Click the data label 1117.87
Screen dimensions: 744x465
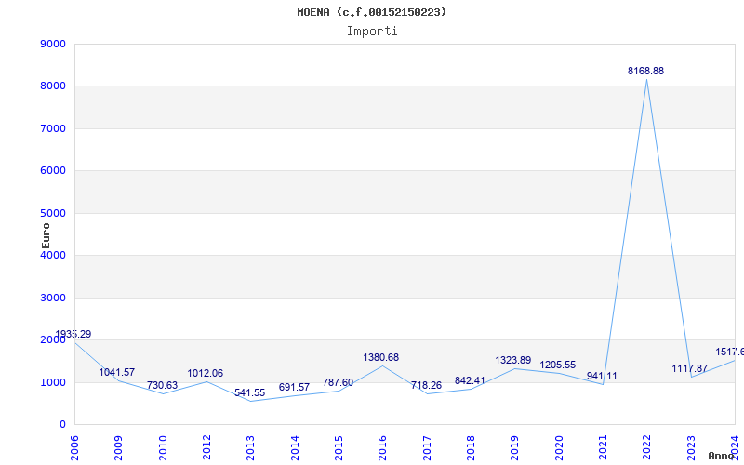pyautogui.click(x=689, y=368)
